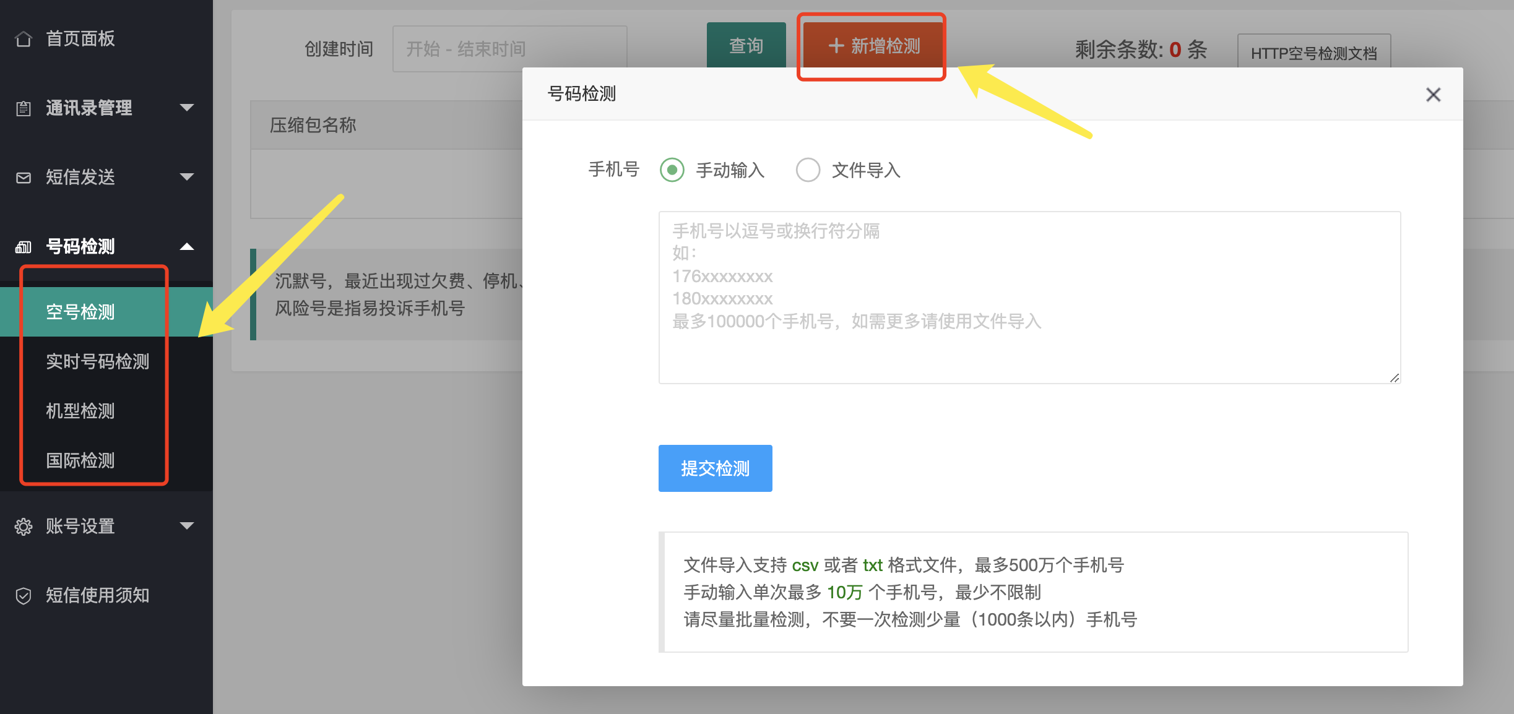
Task: Click the clipboard icon for 通讯录管理
Action: pos(24,108)
